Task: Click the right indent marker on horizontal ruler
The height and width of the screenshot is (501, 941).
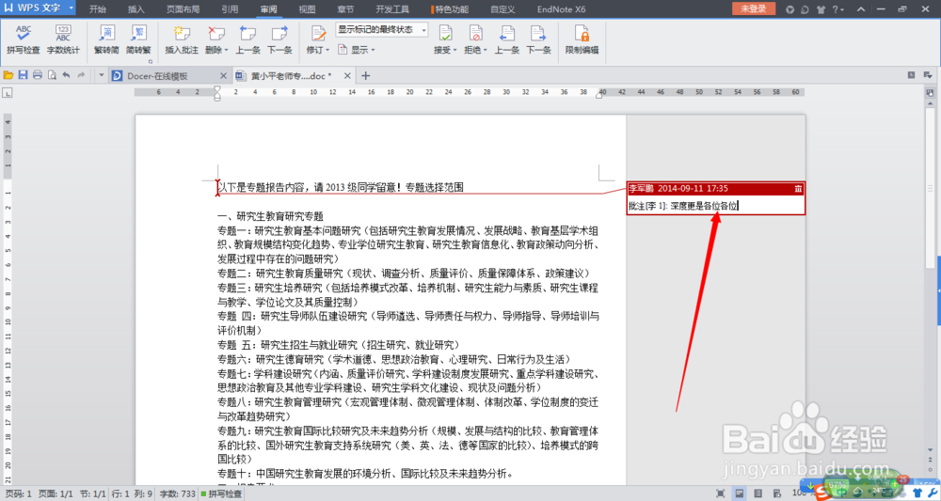Action: point(598,95)
